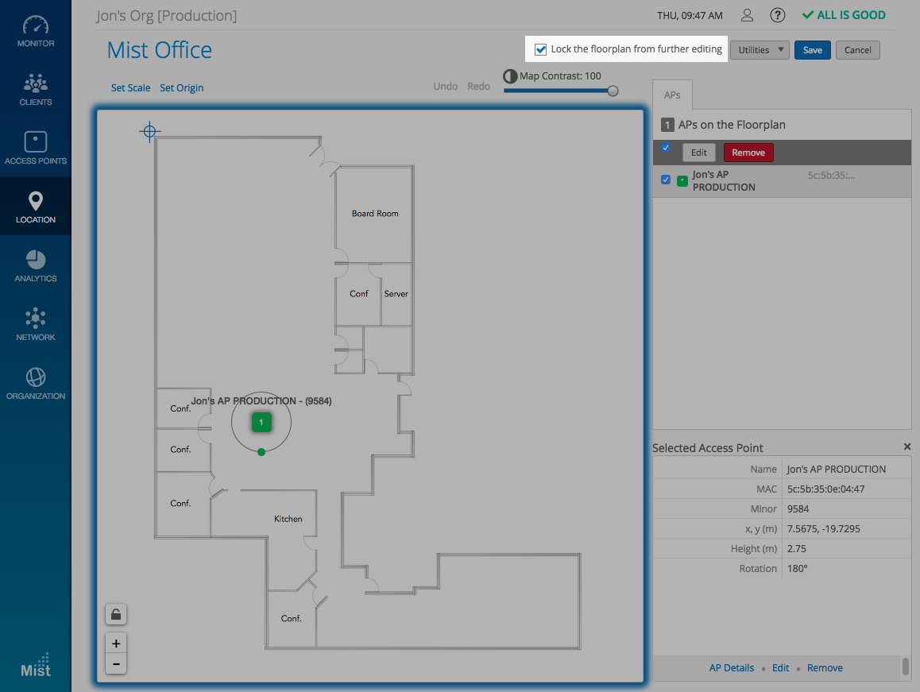
Task: Click Jon's Org [Production] header
Action: pos(167,16)
